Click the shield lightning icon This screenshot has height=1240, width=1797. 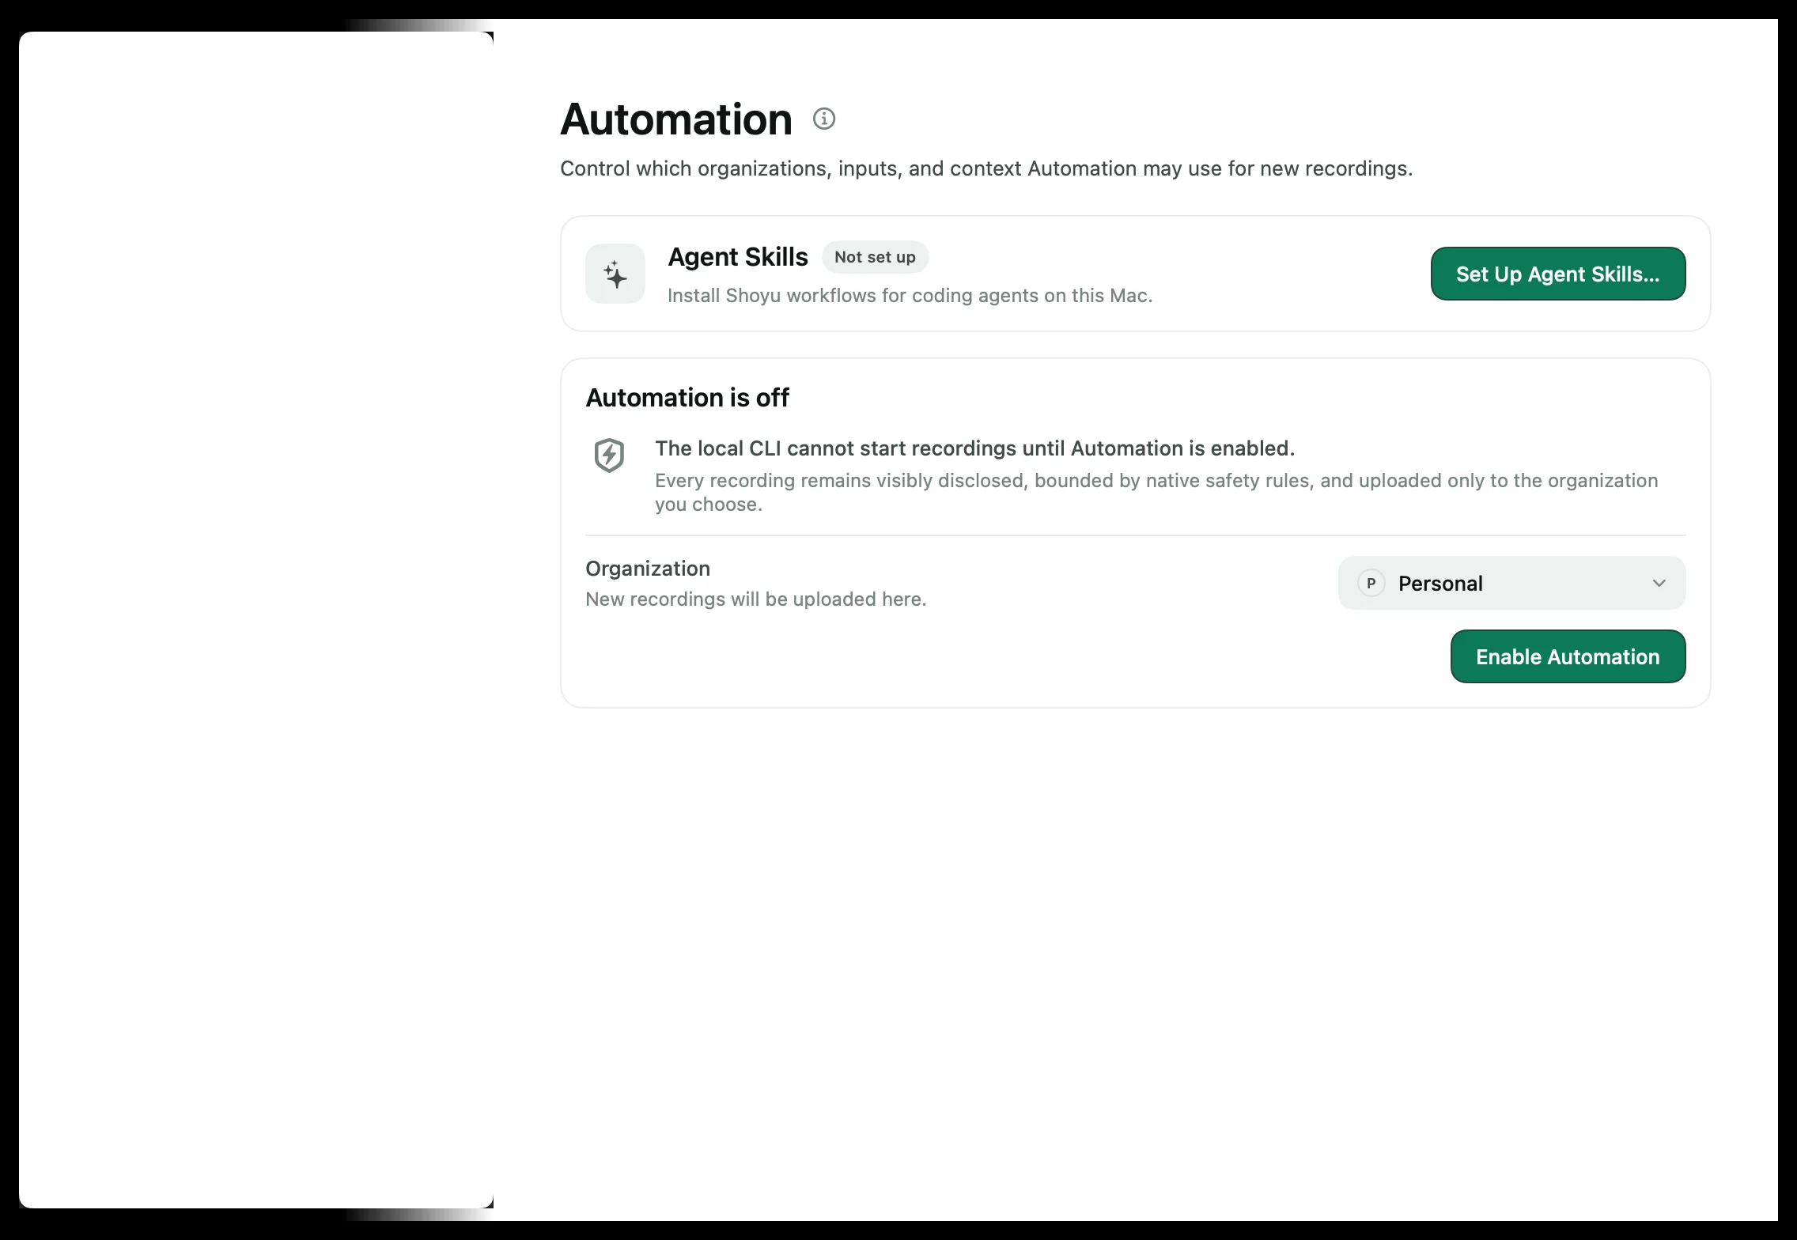coord(609,456)
